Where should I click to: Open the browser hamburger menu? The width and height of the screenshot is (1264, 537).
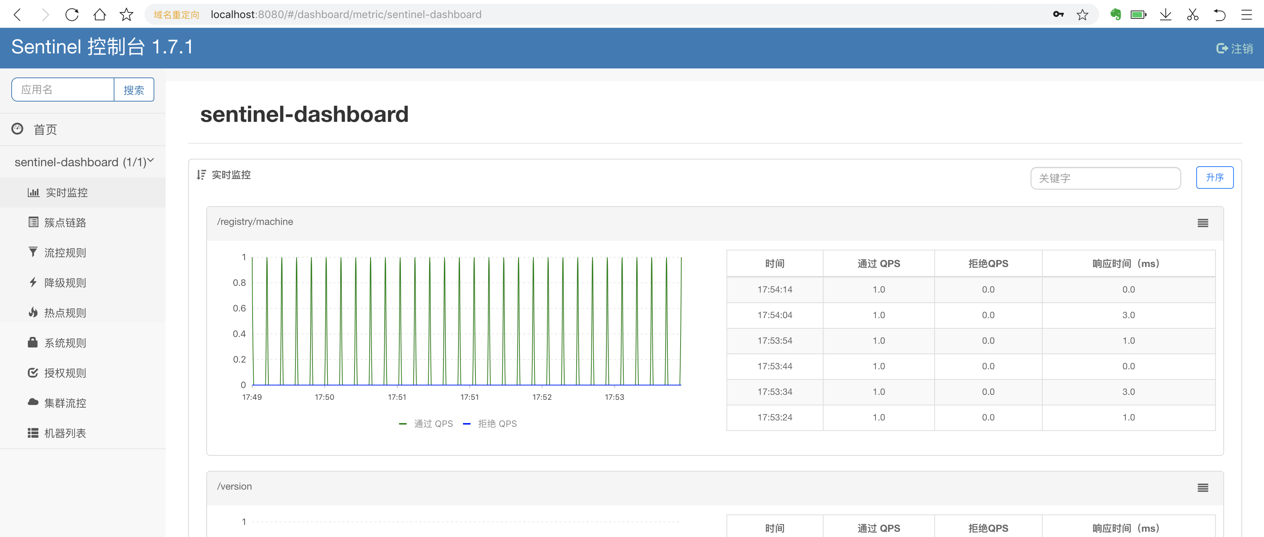1246,15
